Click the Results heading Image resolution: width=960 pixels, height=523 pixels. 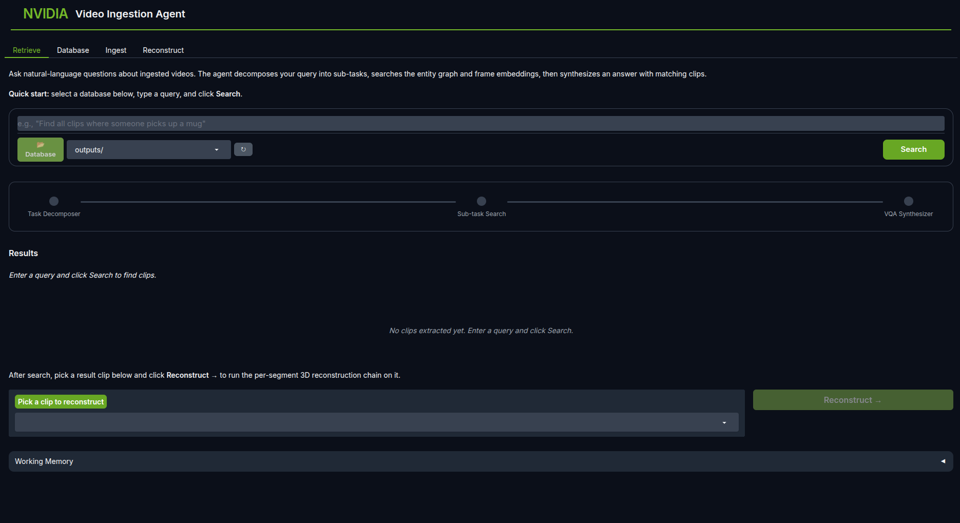(x=23, y=253)
